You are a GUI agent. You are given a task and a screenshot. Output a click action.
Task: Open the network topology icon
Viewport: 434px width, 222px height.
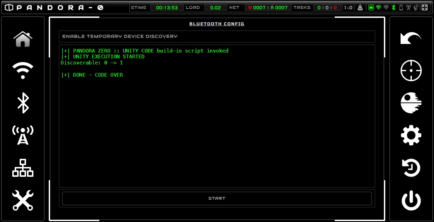23,168
